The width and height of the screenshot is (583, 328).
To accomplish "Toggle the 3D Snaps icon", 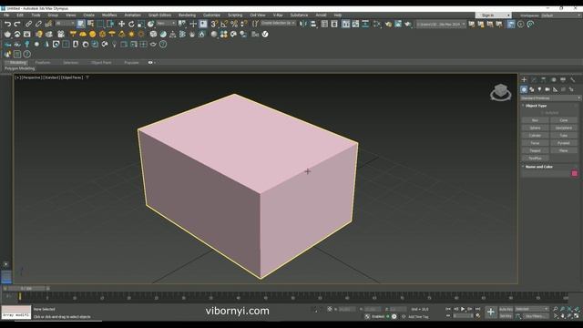I will [x=214, y=25].
